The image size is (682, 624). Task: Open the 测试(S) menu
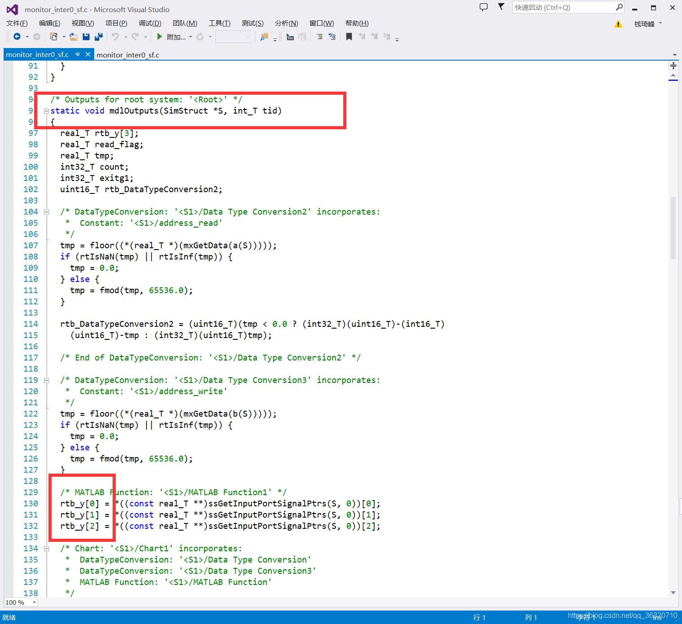coord(253,23)
